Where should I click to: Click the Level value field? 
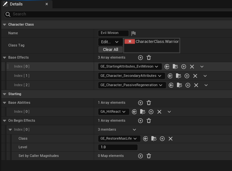(117, 147)
